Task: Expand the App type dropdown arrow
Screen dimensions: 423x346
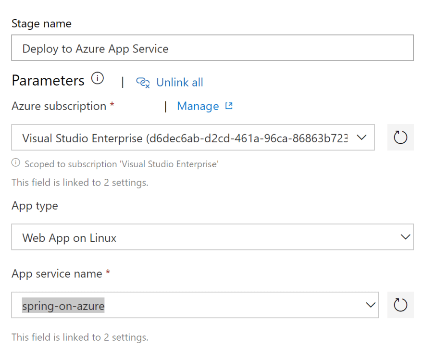Action: tap(405, 237)
